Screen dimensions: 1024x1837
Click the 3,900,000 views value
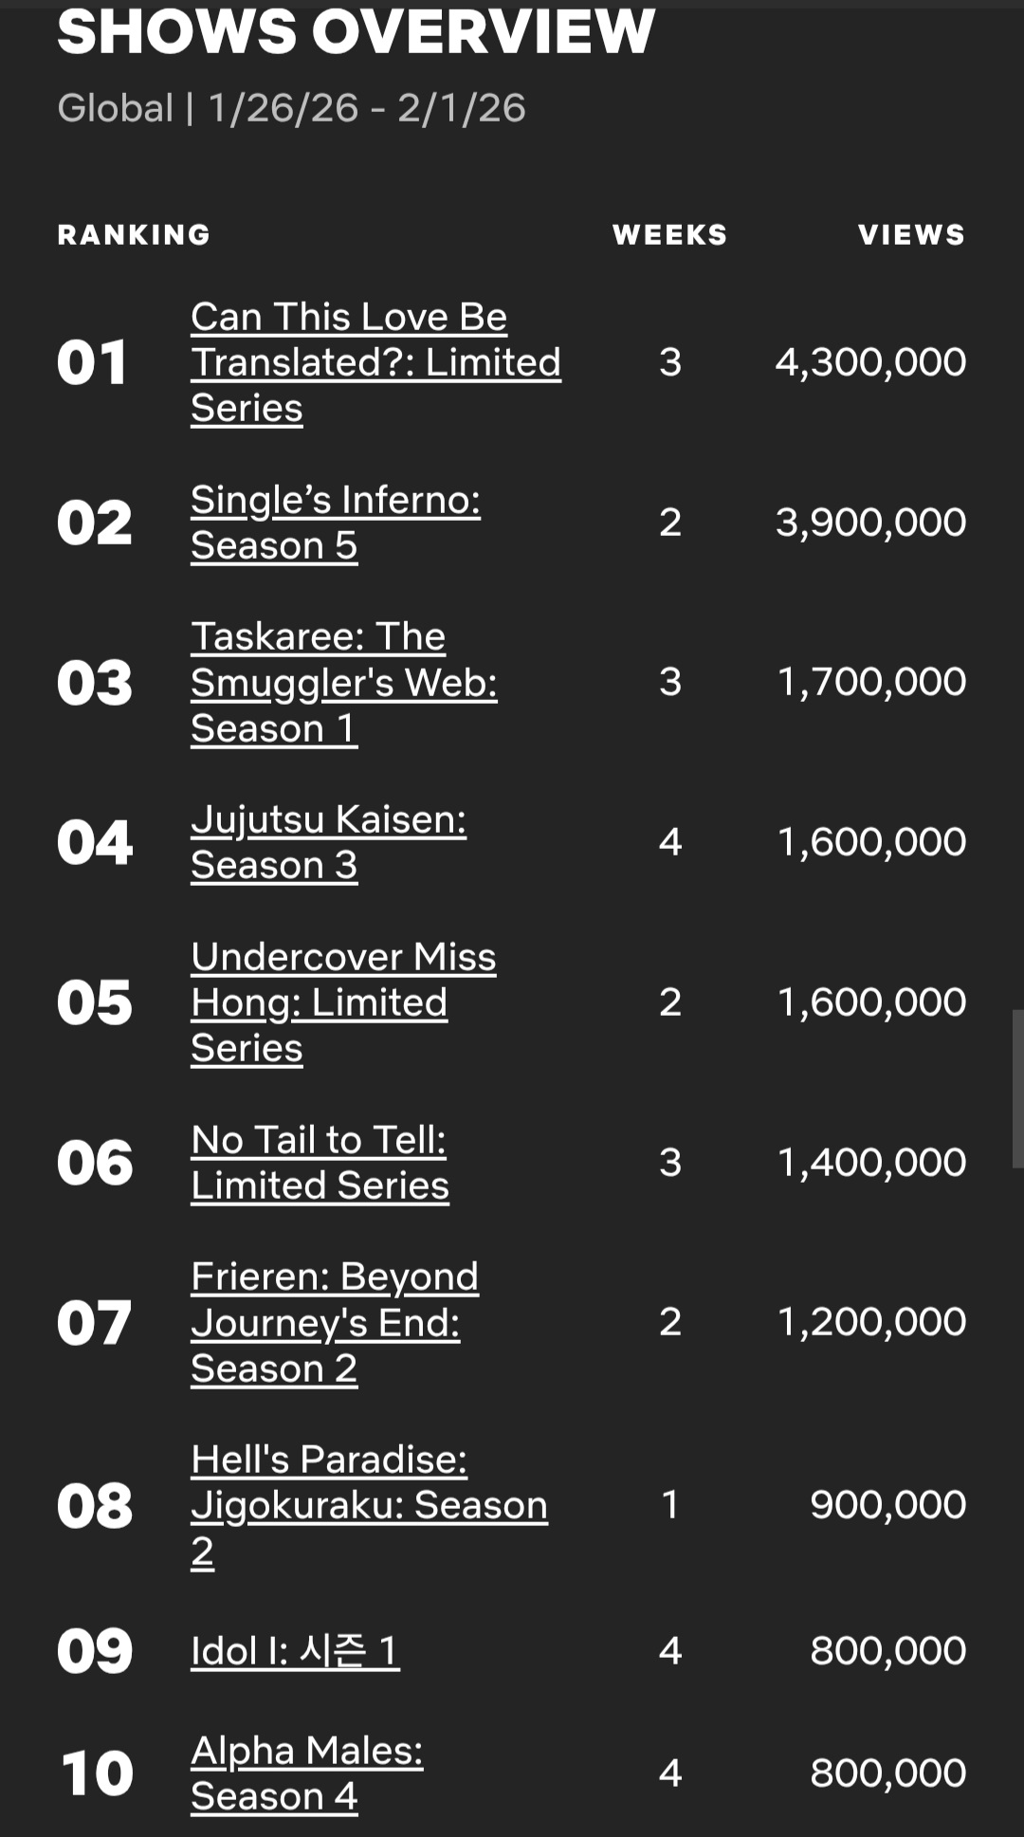(x=870, y=523)
